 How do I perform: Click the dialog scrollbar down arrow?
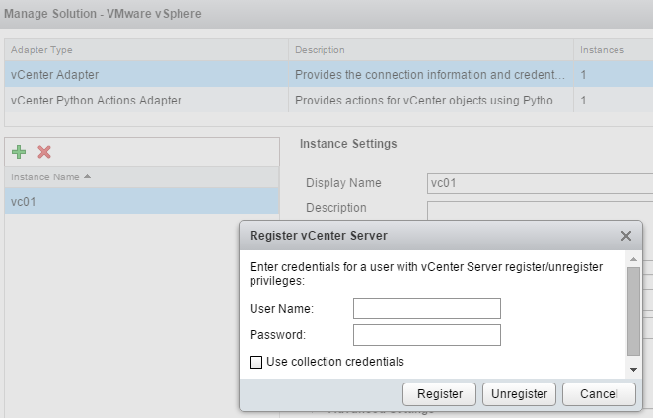[633, 369]
